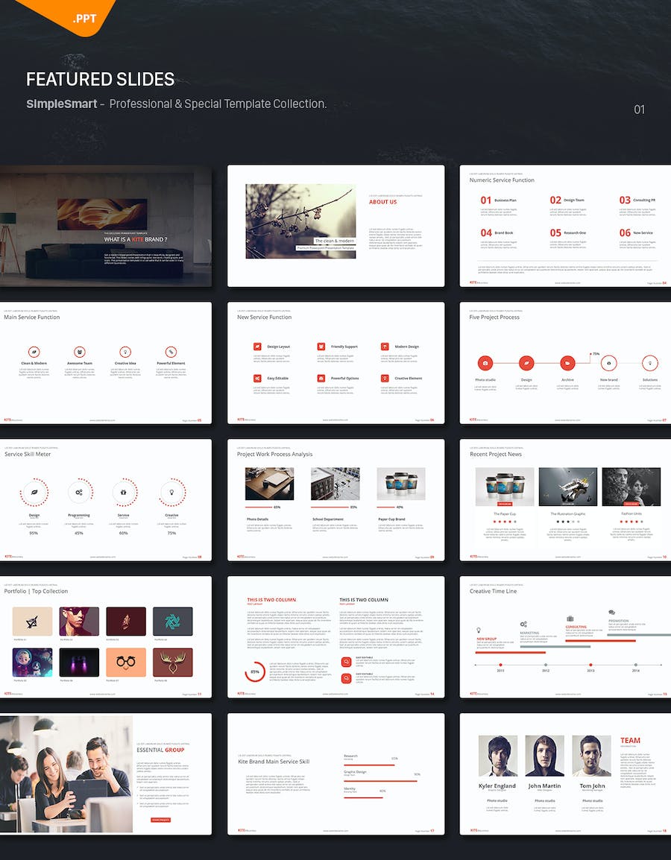Image resolution: width=671 pixels, height=860 pixels.
Task: Click the red button on Essential Group slide
Action: click(x=161, y=820)
